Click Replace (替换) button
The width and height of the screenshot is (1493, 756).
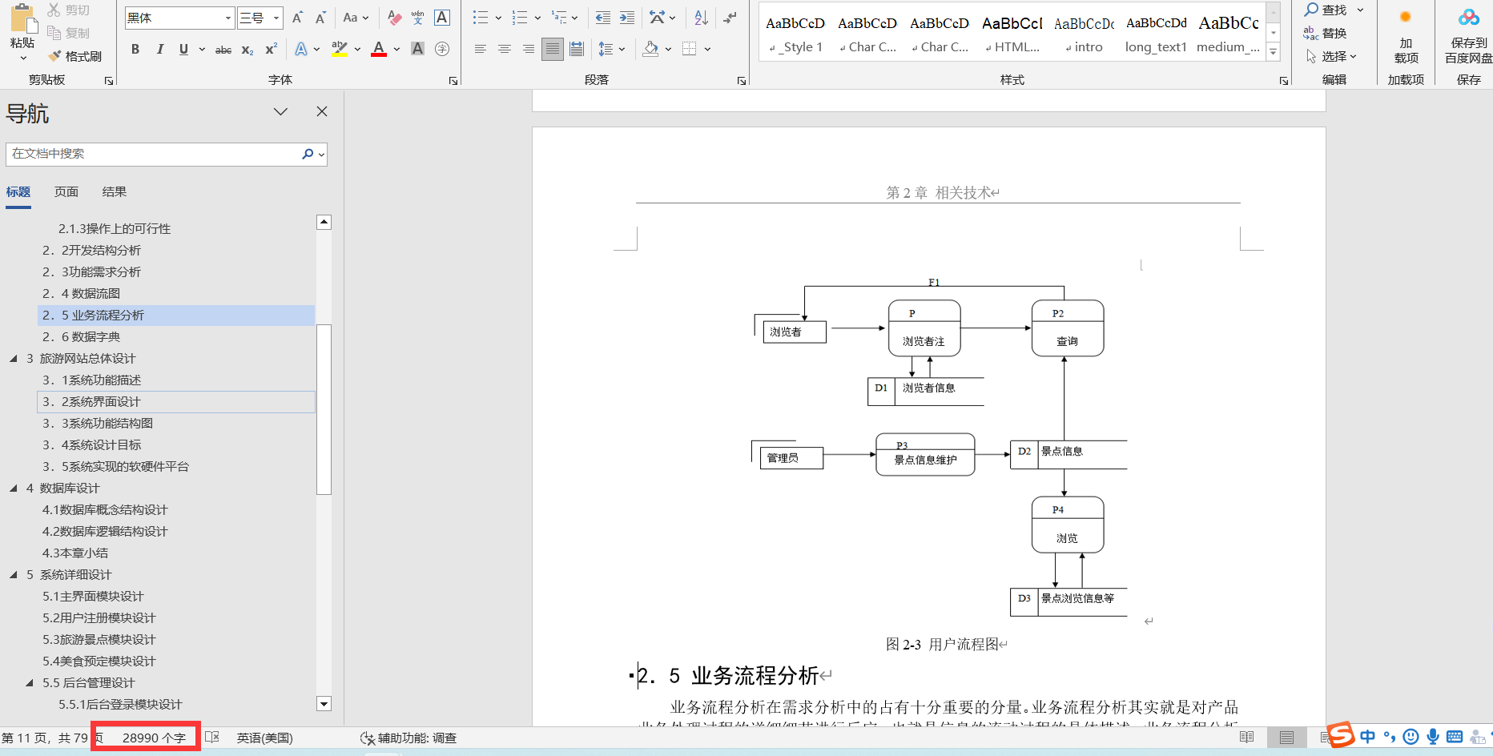click(1326, 33)
